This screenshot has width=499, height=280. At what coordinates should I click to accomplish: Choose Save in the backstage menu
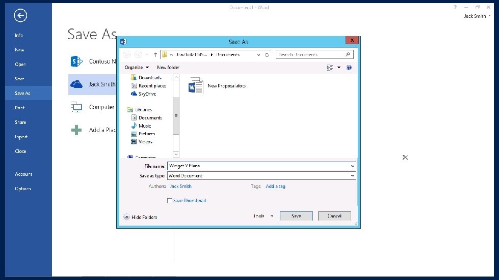tap(19, 79)
